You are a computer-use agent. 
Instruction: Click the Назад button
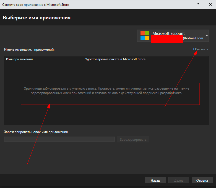155,180
